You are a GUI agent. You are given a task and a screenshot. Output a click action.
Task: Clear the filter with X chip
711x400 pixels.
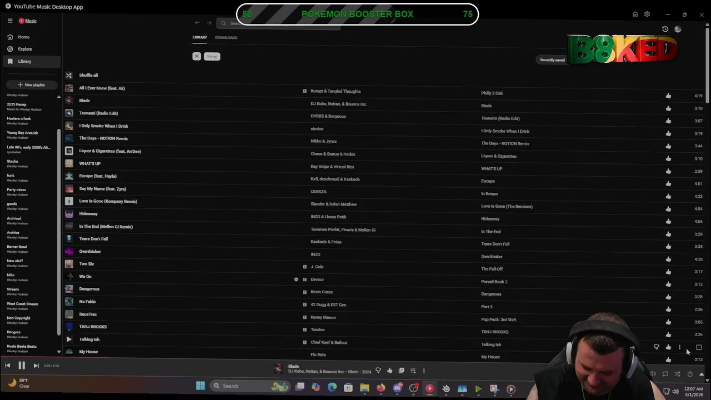[197, 56]
